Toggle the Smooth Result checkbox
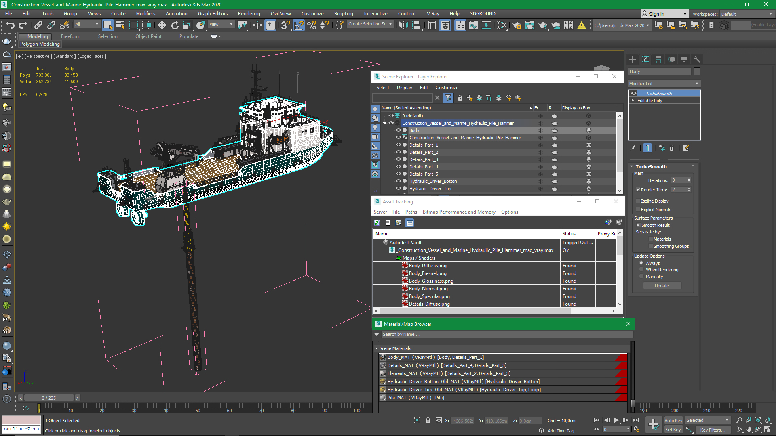Screen dimensions: 776x436 point(638,225)
